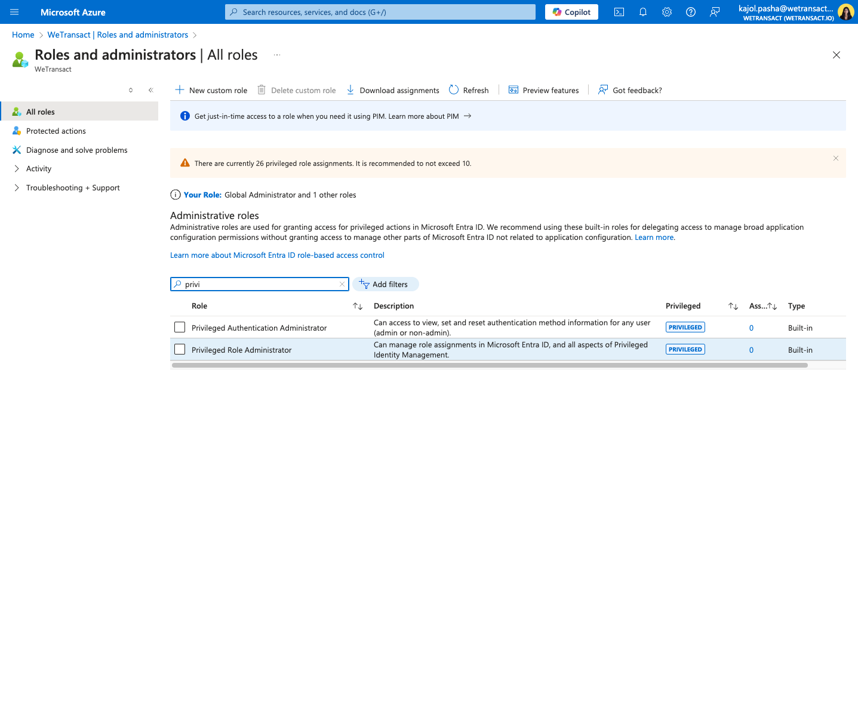Select All roles in the sidebar

tap(79, 112)
